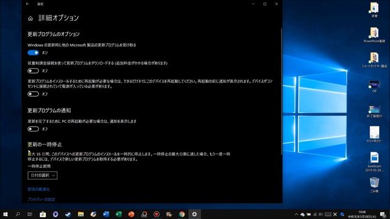Show hidden system tray icons
The image size is (390, 219).
pyautogui.click(x=296, y=214)
